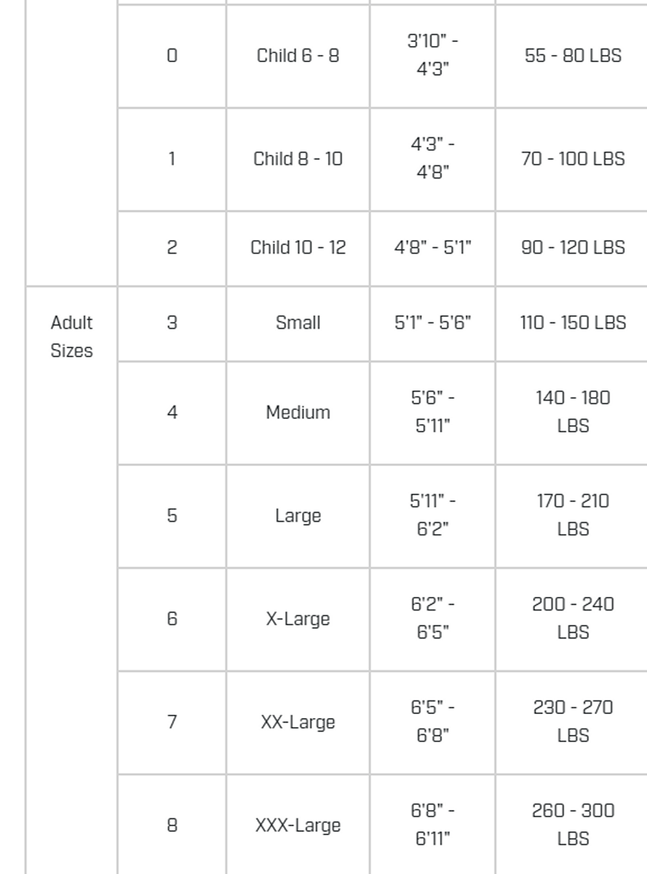The image size is (647, 874).
Task: Click the "Adult Sizes" row header
Action: click(71, 337)
